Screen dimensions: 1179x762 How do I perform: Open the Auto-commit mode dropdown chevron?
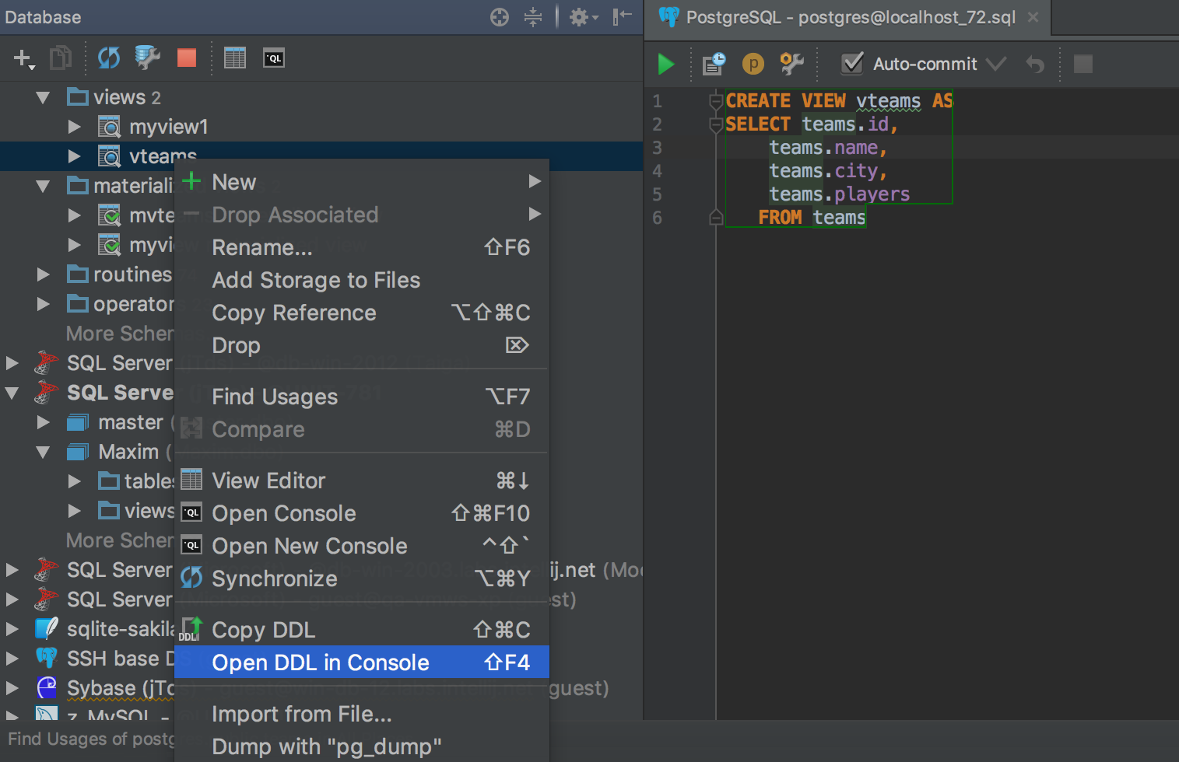(996, 64)
